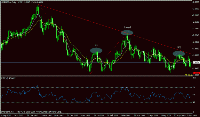200x117 pixels.
Task: Click the 2.0860 price axis label
Action: (196, 15)
